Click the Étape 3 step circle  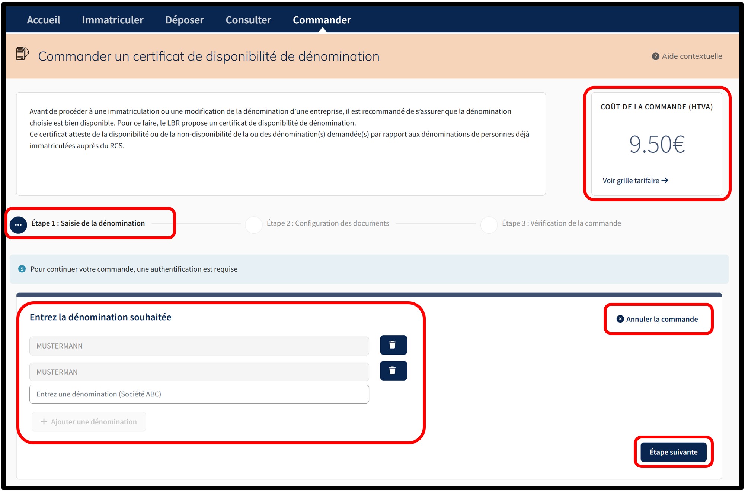(489, 224)
